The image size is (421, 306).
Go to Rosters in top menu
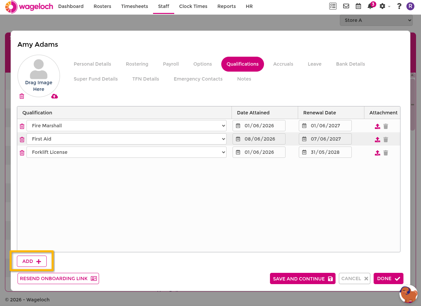102,6
